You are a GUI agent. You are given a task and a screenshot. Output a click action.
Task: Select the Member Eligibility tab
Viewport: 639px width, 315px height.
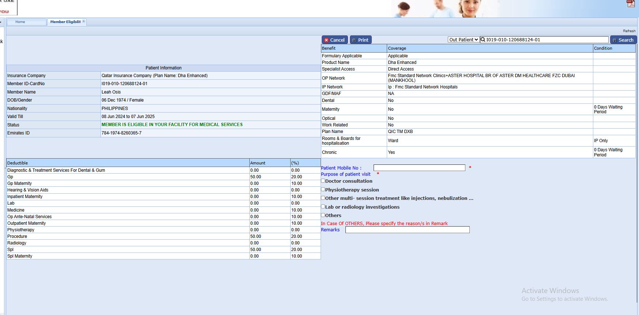pyautogui.click(x=65, y=22)
